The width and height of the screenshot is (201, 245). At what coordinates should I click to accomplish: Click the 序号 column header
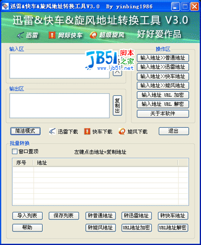click(x=23, y=163)
